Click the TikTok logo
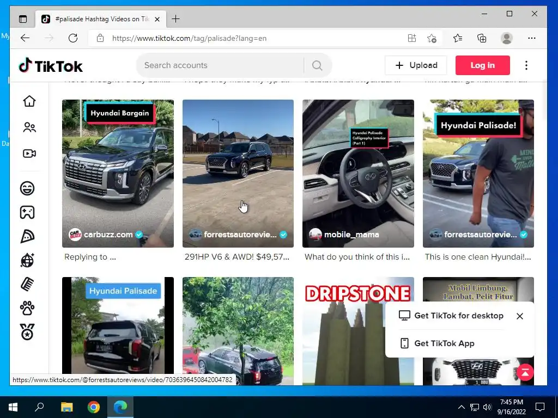The height and width of the screenshot is (418, 558). coord(51,66)
